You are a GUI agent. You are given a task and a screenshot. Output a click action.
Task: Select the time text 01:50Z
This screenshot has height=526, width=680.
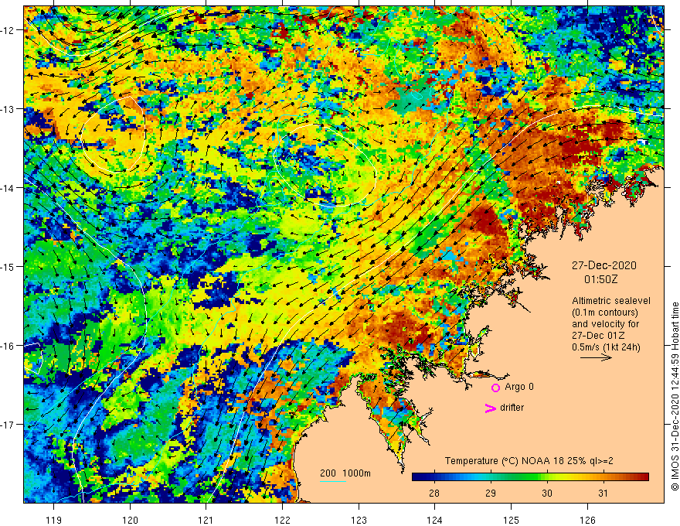(x=600, y=279)
